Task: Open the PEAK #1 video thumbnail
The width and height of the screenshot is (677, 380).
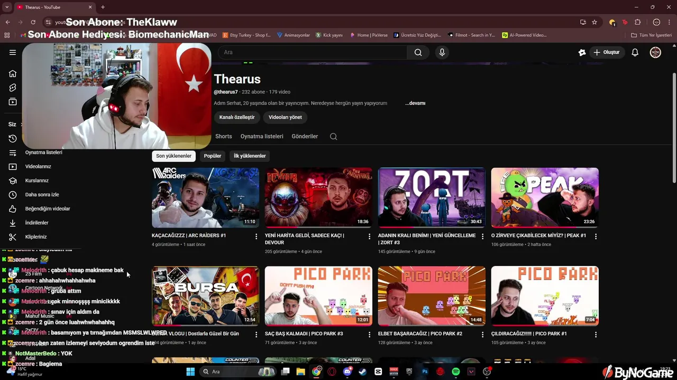Action: pos(545,197)
